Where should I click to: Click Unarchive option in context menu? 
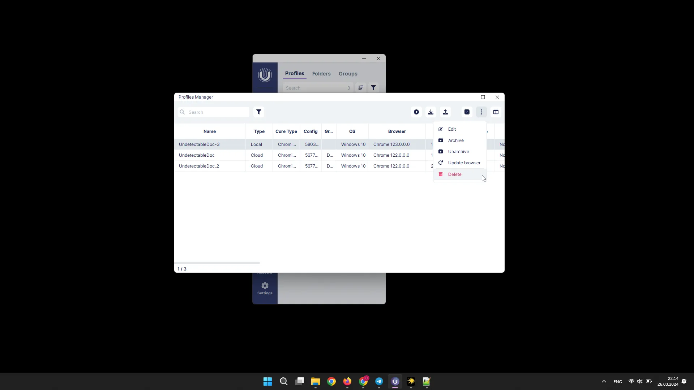pos(459,151)
